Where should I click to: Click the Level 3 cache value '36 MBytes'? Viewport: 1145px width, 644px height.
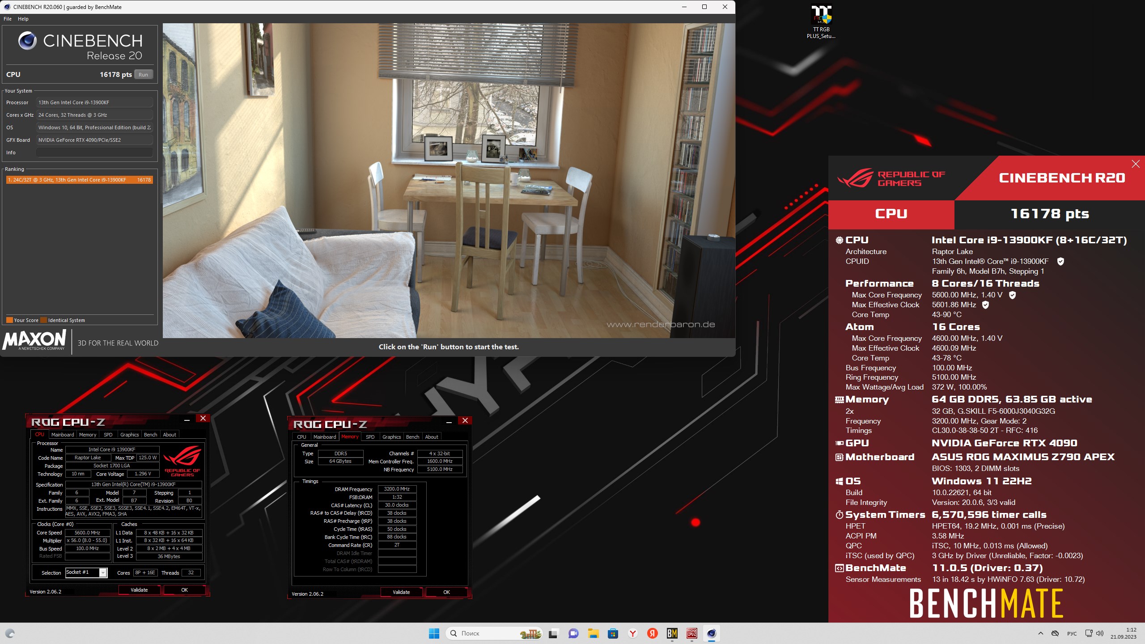[x=169, y=556]
